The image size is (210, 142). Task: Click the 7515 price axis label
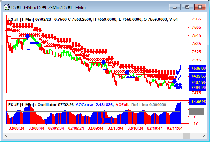[196, 60]
